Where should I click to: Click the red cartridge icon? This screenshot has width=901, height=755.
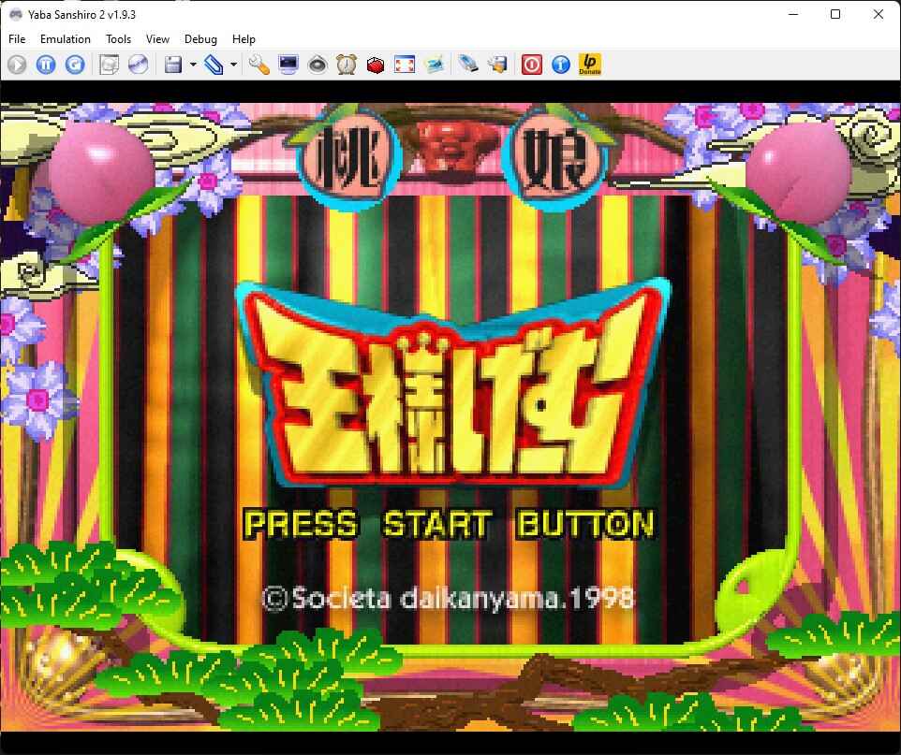376,65
